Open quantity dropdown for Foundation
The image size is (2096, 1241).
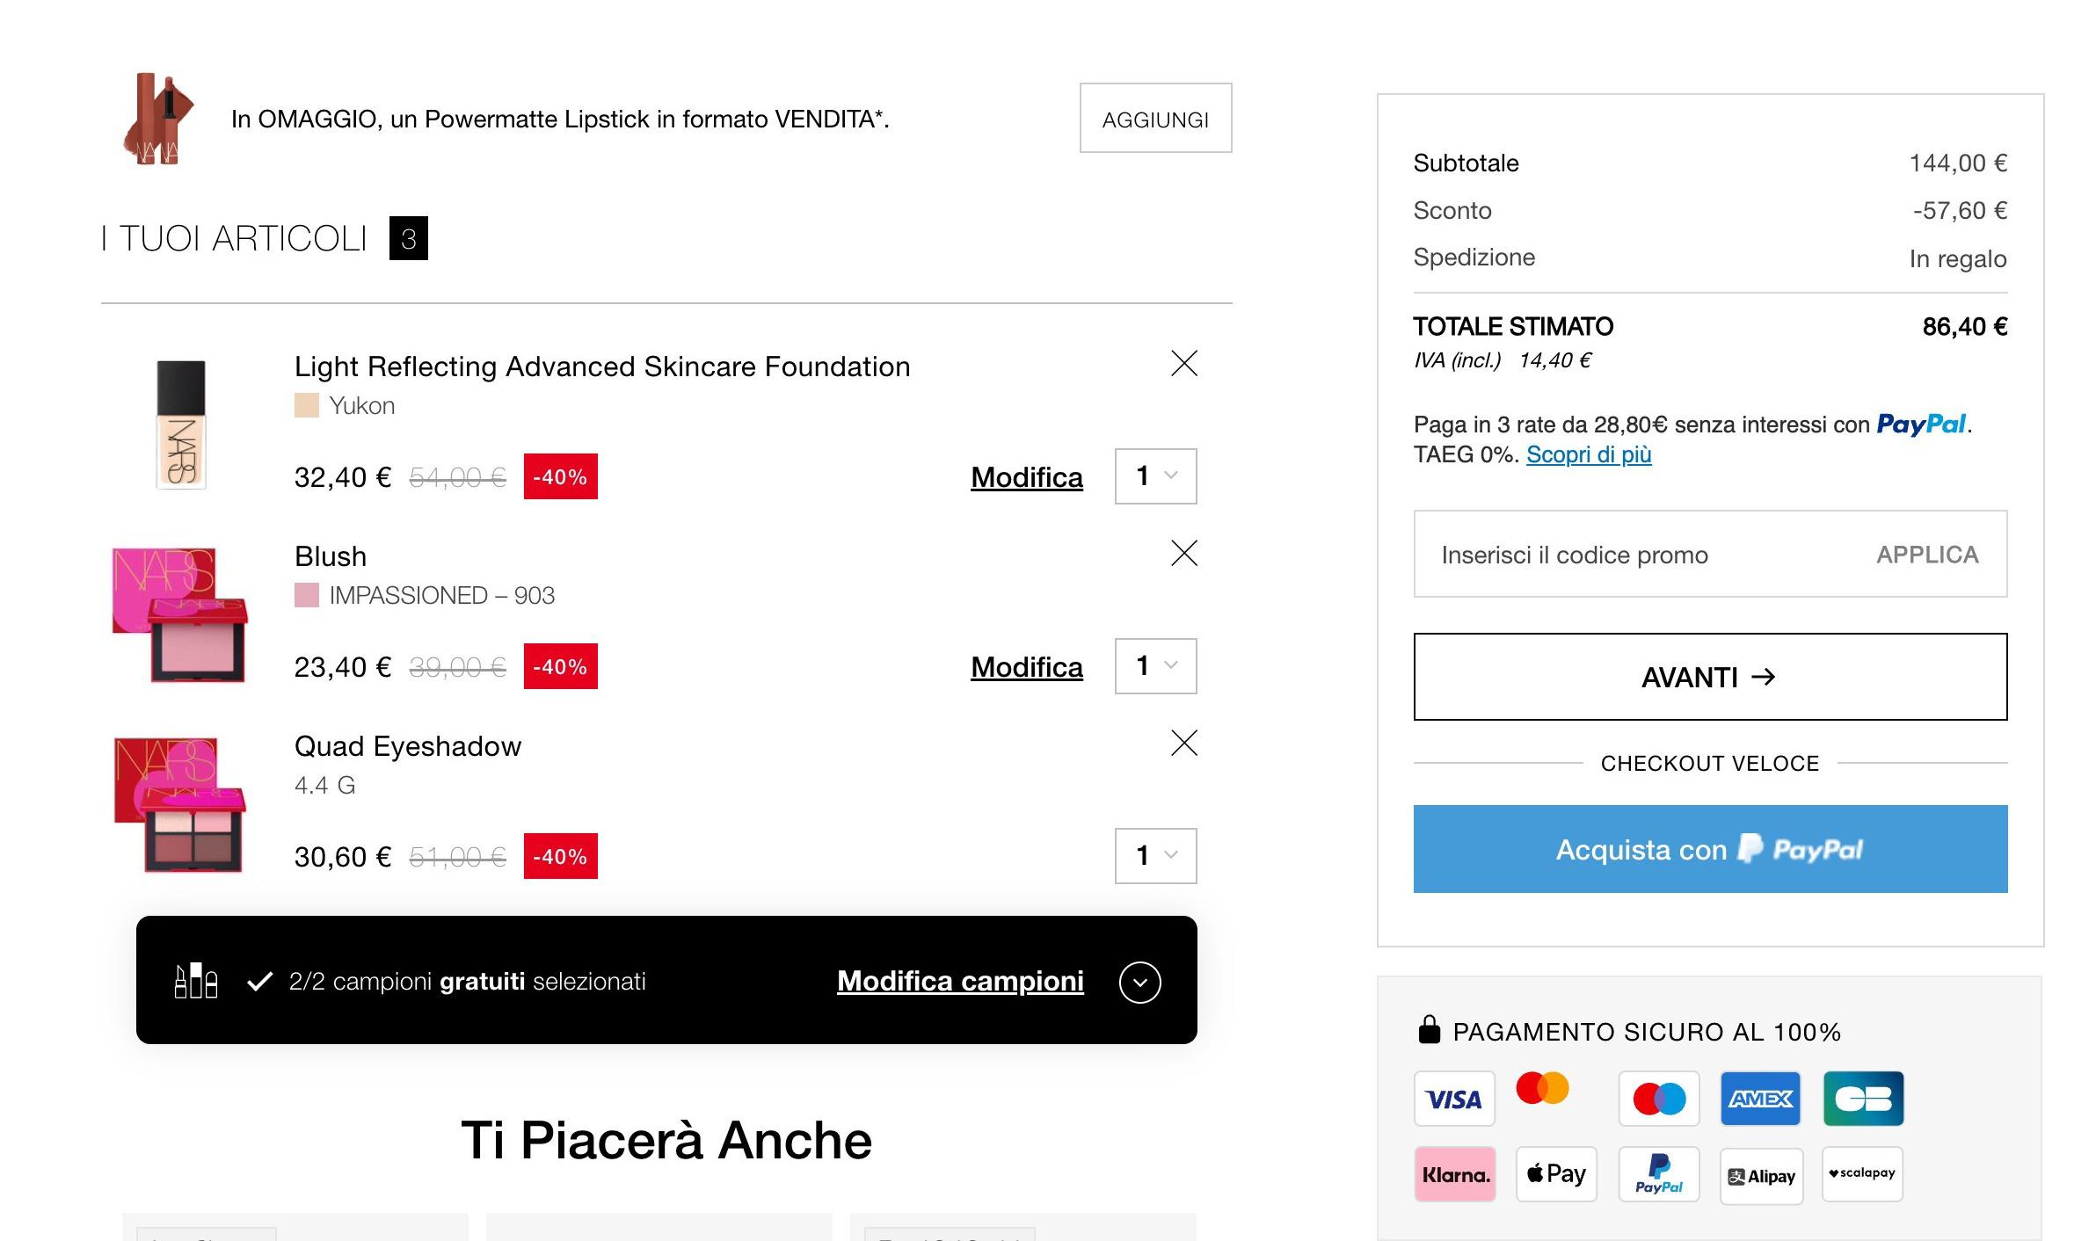point(1156,476)
